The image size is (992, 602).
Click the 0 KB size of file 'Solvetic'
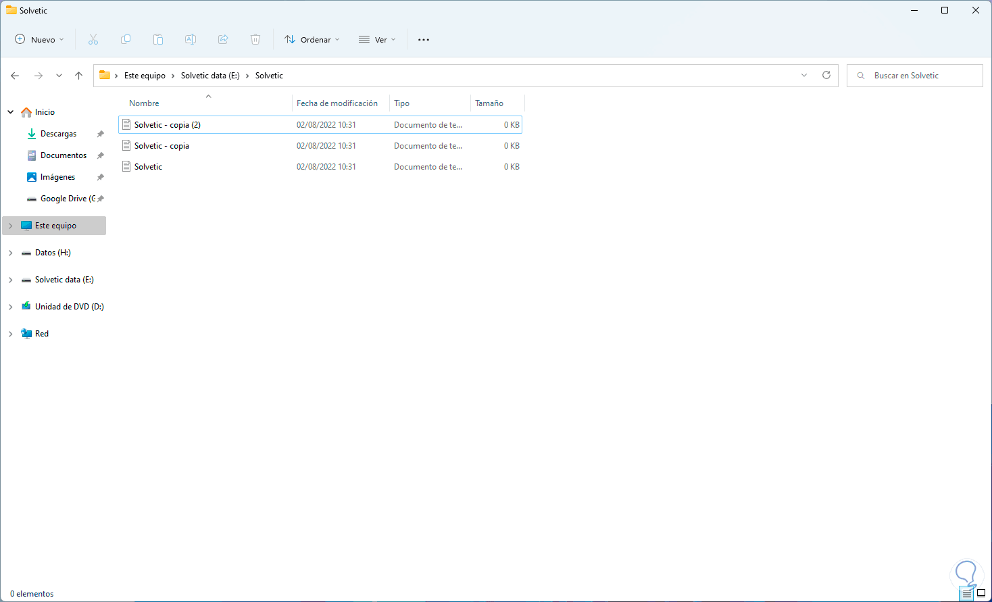512,167
